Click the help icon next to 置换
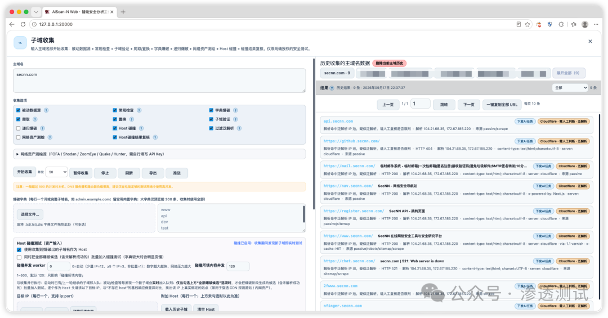This screenshot has width=608, height=318. (131, 119)
